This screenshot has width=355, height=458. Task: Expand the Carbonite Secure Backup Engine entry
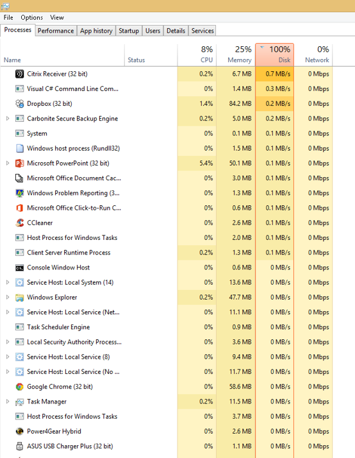[x=8, y=119]
